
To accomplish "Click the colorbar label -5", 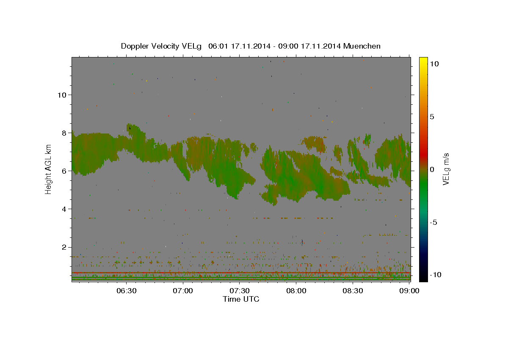I will 433,222.
